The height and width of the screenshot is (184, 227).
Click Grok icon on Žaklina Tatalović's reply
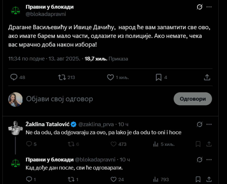pos(200,124)
